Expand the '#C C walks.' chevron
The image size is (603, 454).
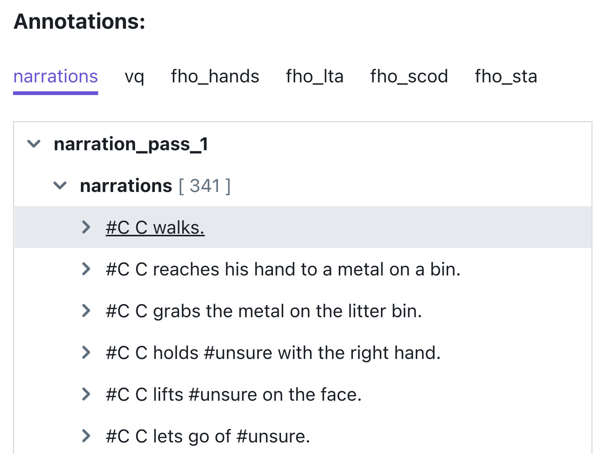86,227
